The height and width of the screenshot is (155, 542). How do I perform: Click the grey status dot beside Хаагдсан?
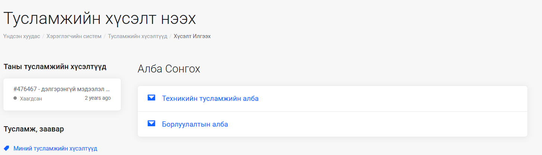(x=15, y=98)
